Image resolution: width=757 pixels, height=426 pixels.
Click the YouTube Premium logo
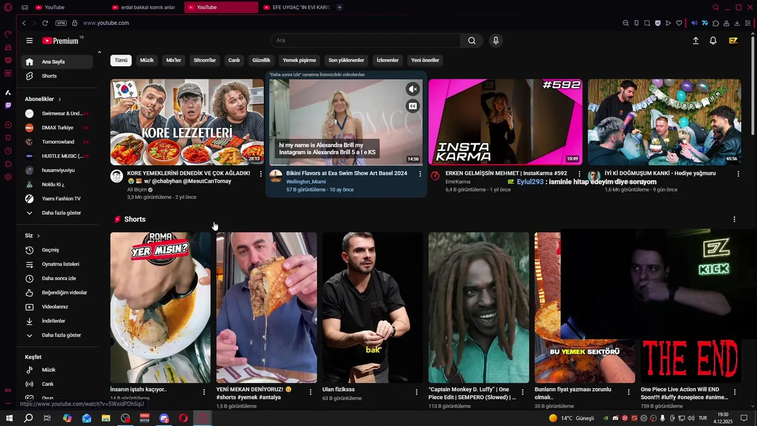point(61,40)
